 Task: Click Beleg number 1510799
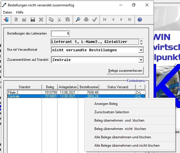pyautogui.click(x=51, y=92)
